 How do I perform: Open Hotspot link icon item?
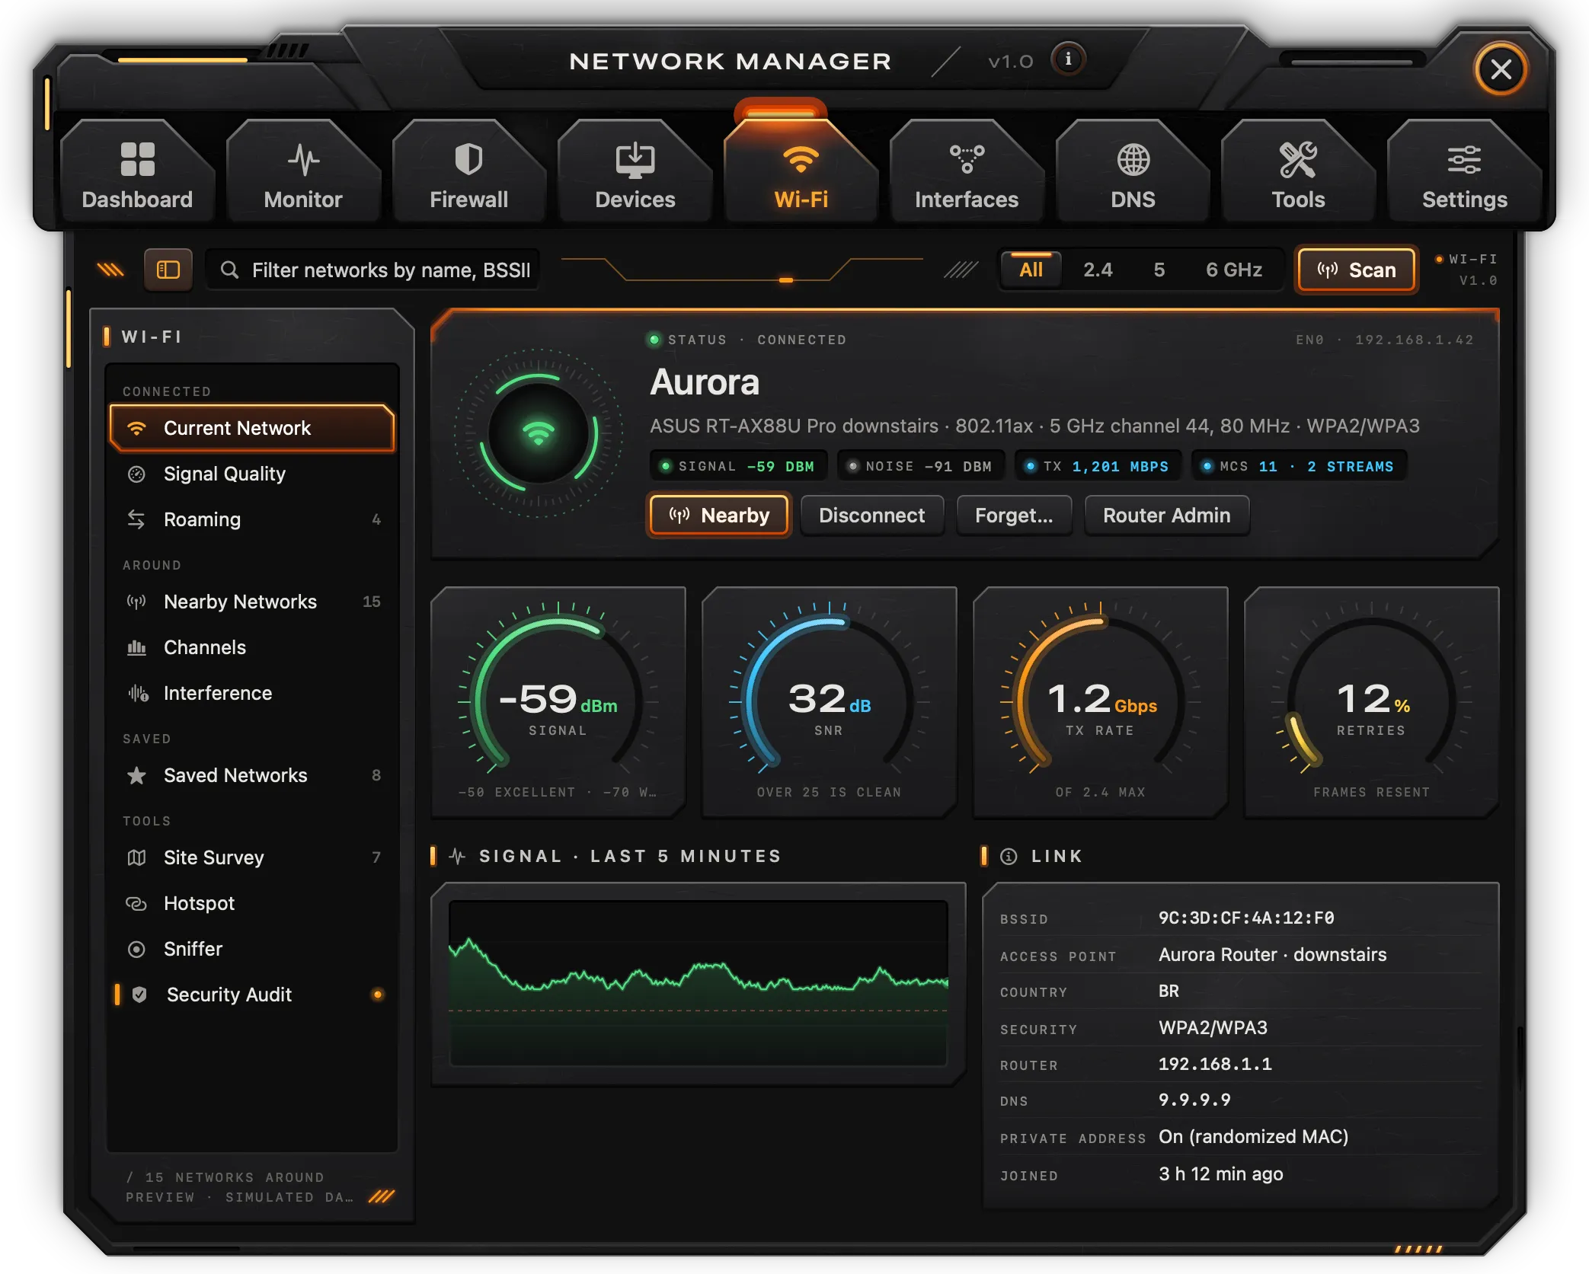(136, 903)
